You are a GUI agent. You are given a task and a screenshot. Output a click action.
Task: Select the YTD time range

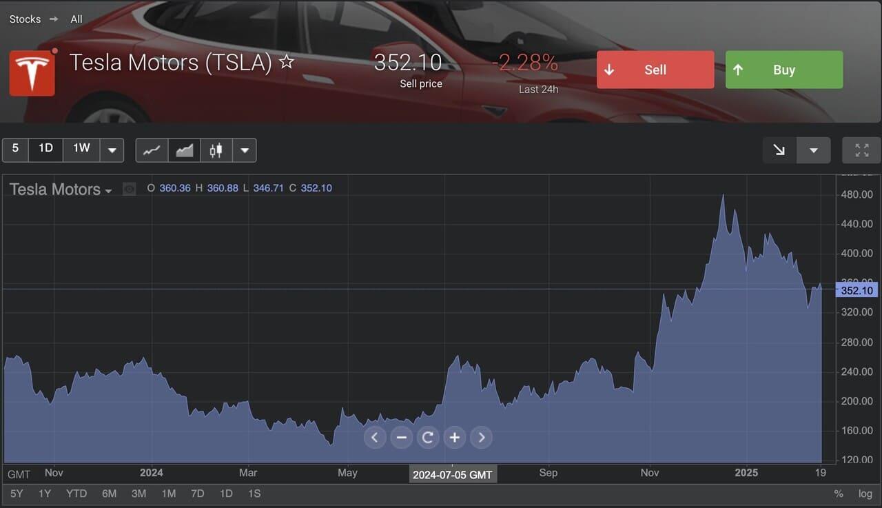[76, 494]
